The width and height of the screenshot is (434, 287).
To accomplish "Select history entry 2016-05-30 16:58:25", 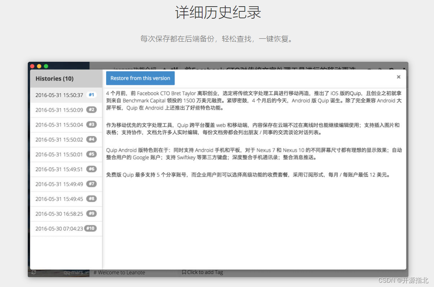I will point(59,214).
